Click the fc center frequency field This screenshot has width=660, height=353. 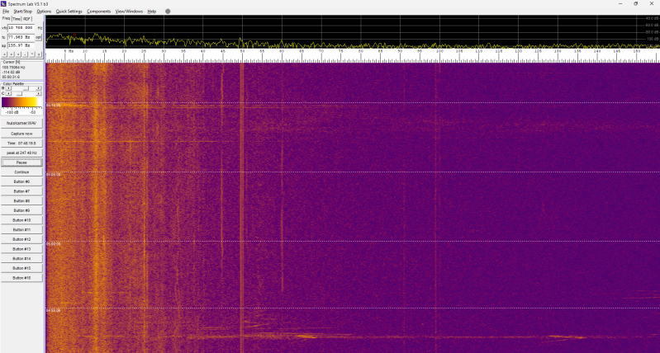coord(21,37)
